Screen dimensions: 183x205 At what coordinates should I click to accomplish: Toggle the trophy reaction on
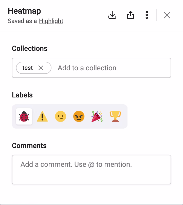[115, 116]
